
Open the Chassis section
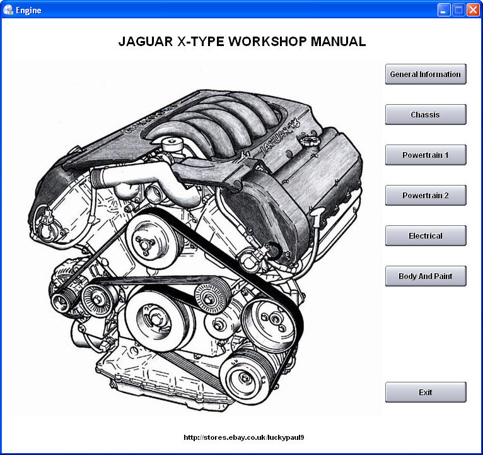426,114
